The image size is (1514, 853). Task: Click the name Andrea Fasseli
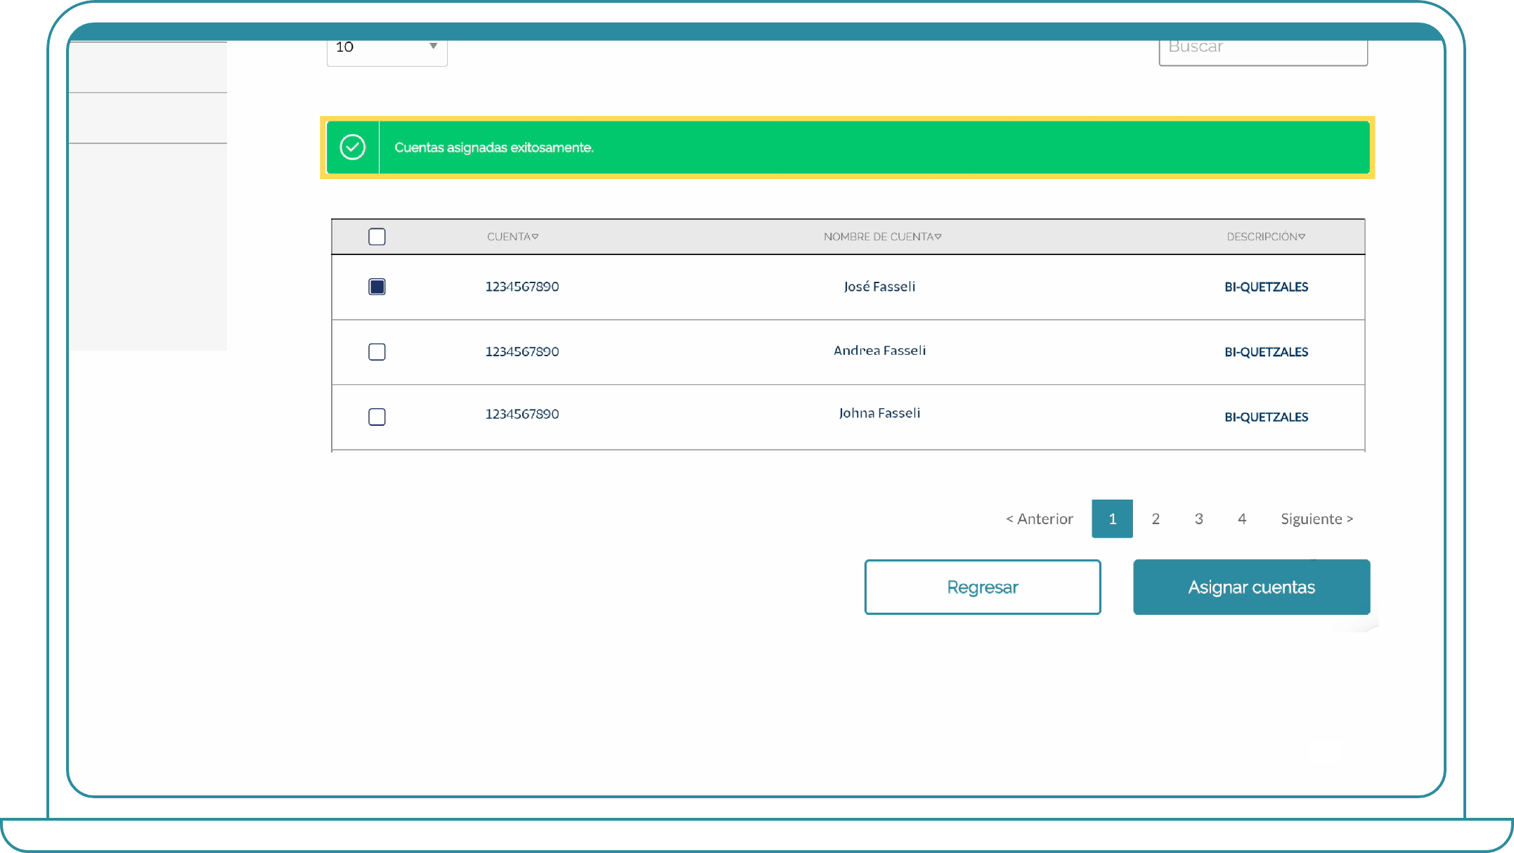(x=880, y=350)
